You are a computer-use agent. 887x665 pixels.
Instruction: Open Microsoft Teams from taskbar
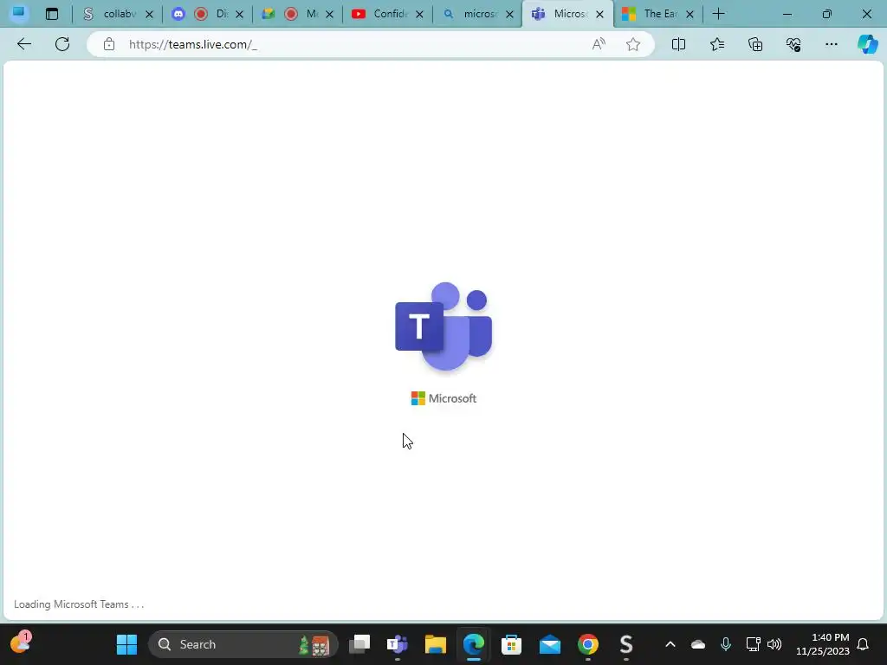click(397, 644)
